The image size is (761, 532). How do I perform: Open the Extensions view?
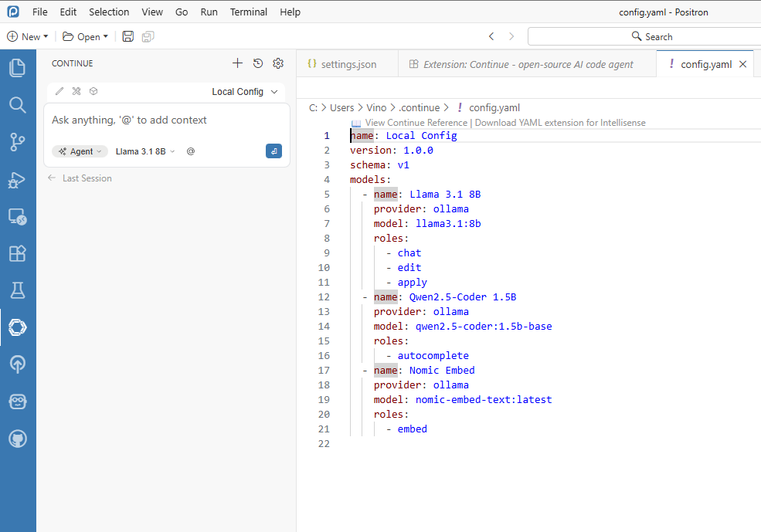pyautogui.click(x=17, y=253)
